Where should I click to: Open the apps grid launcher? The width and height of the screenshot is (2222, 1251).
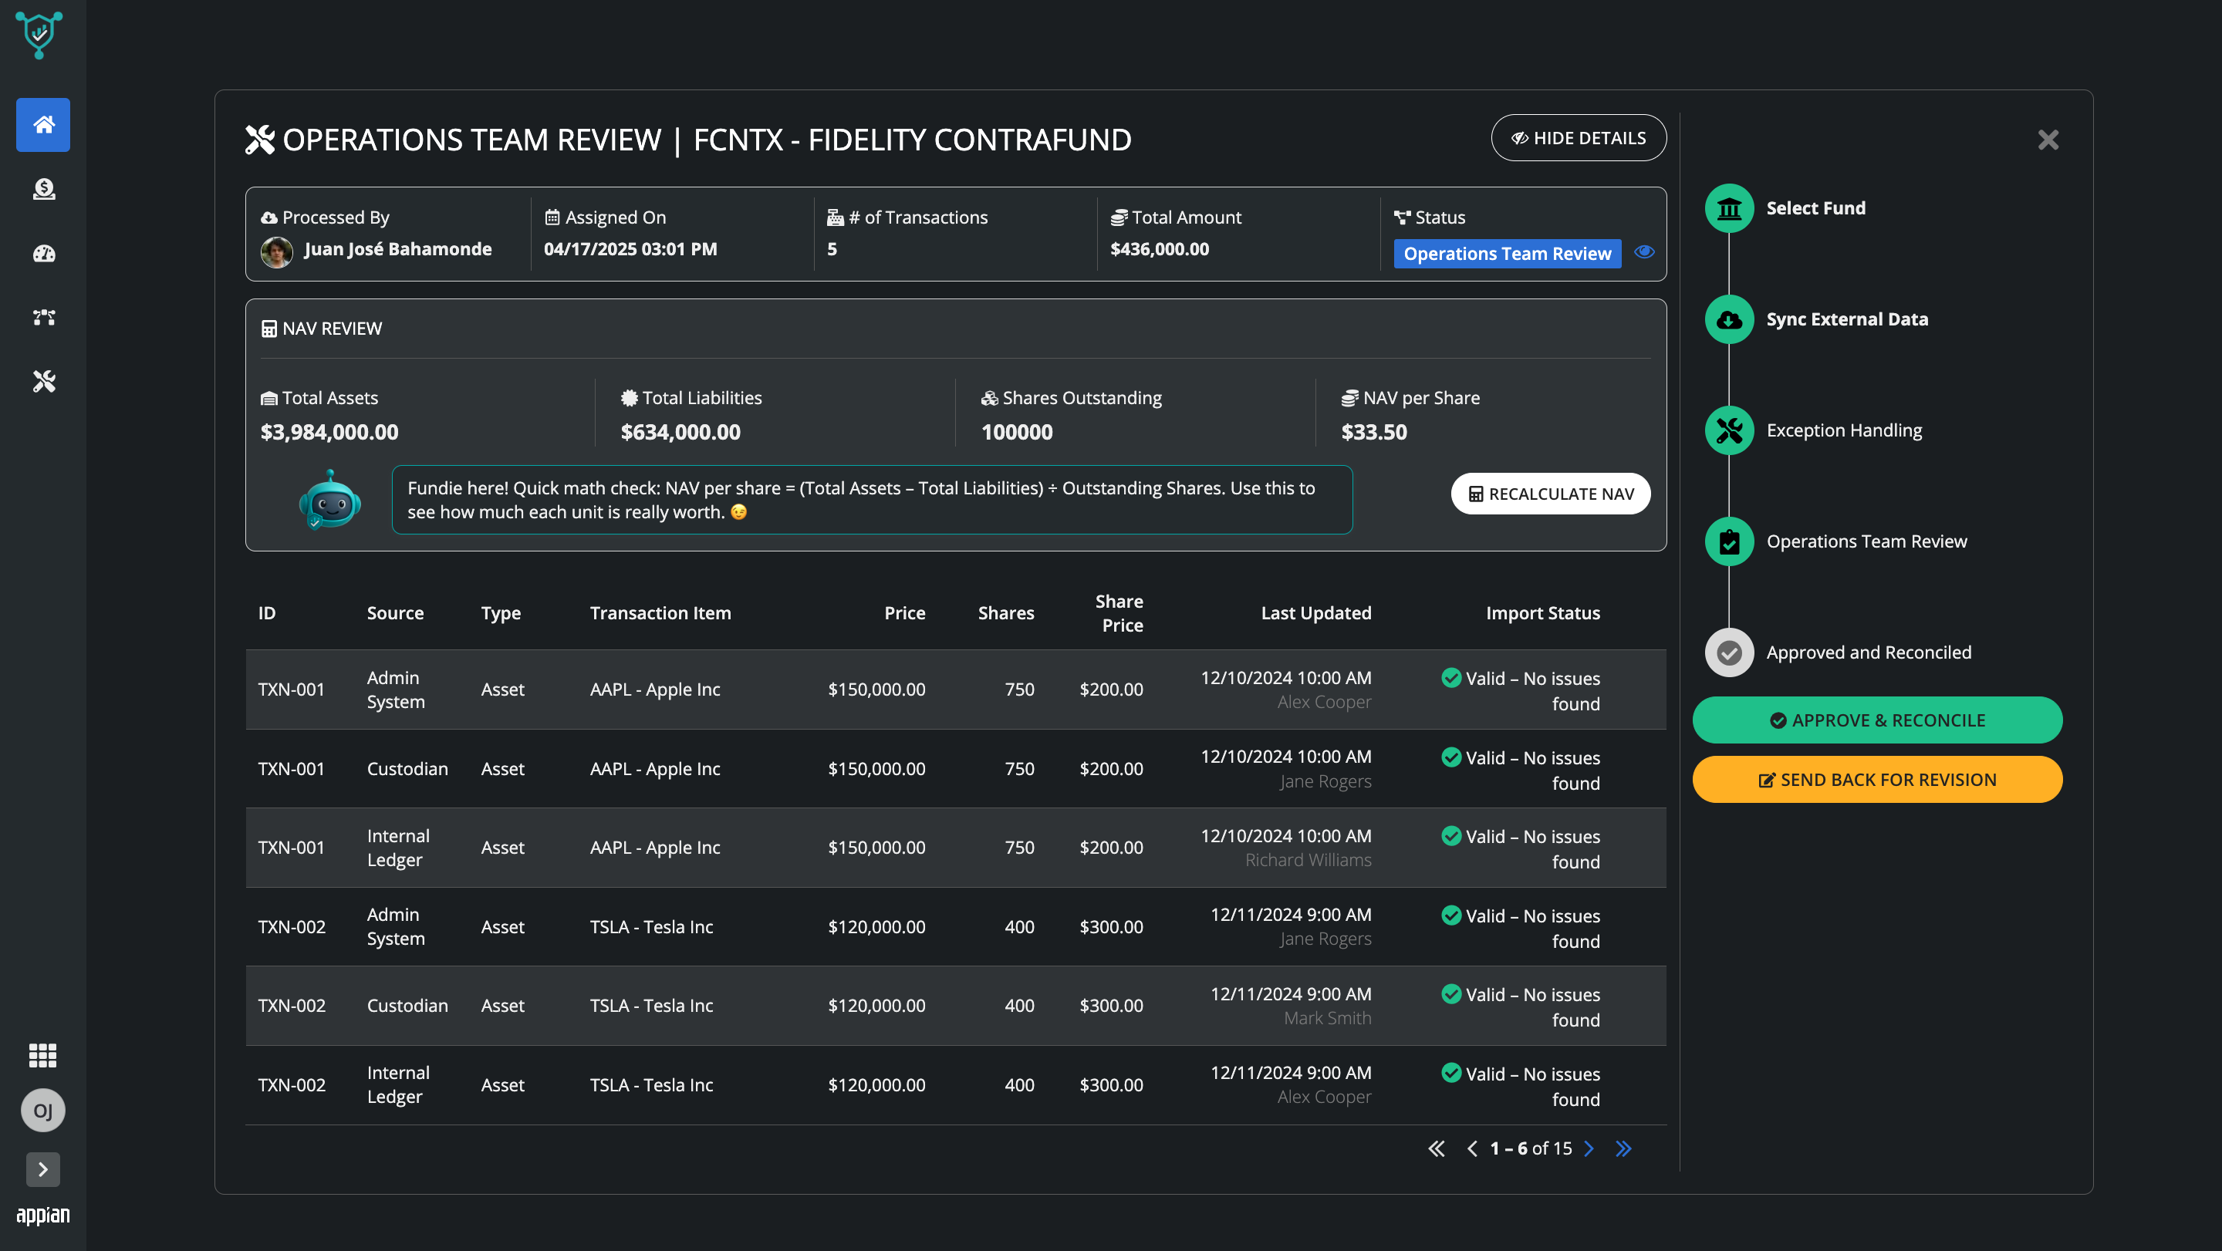pyautogui.click(x=42, y=1055)
